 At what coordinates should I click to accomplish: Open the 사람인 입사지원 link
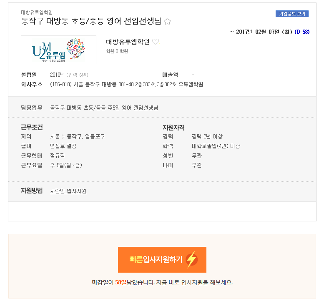point(68,191)
